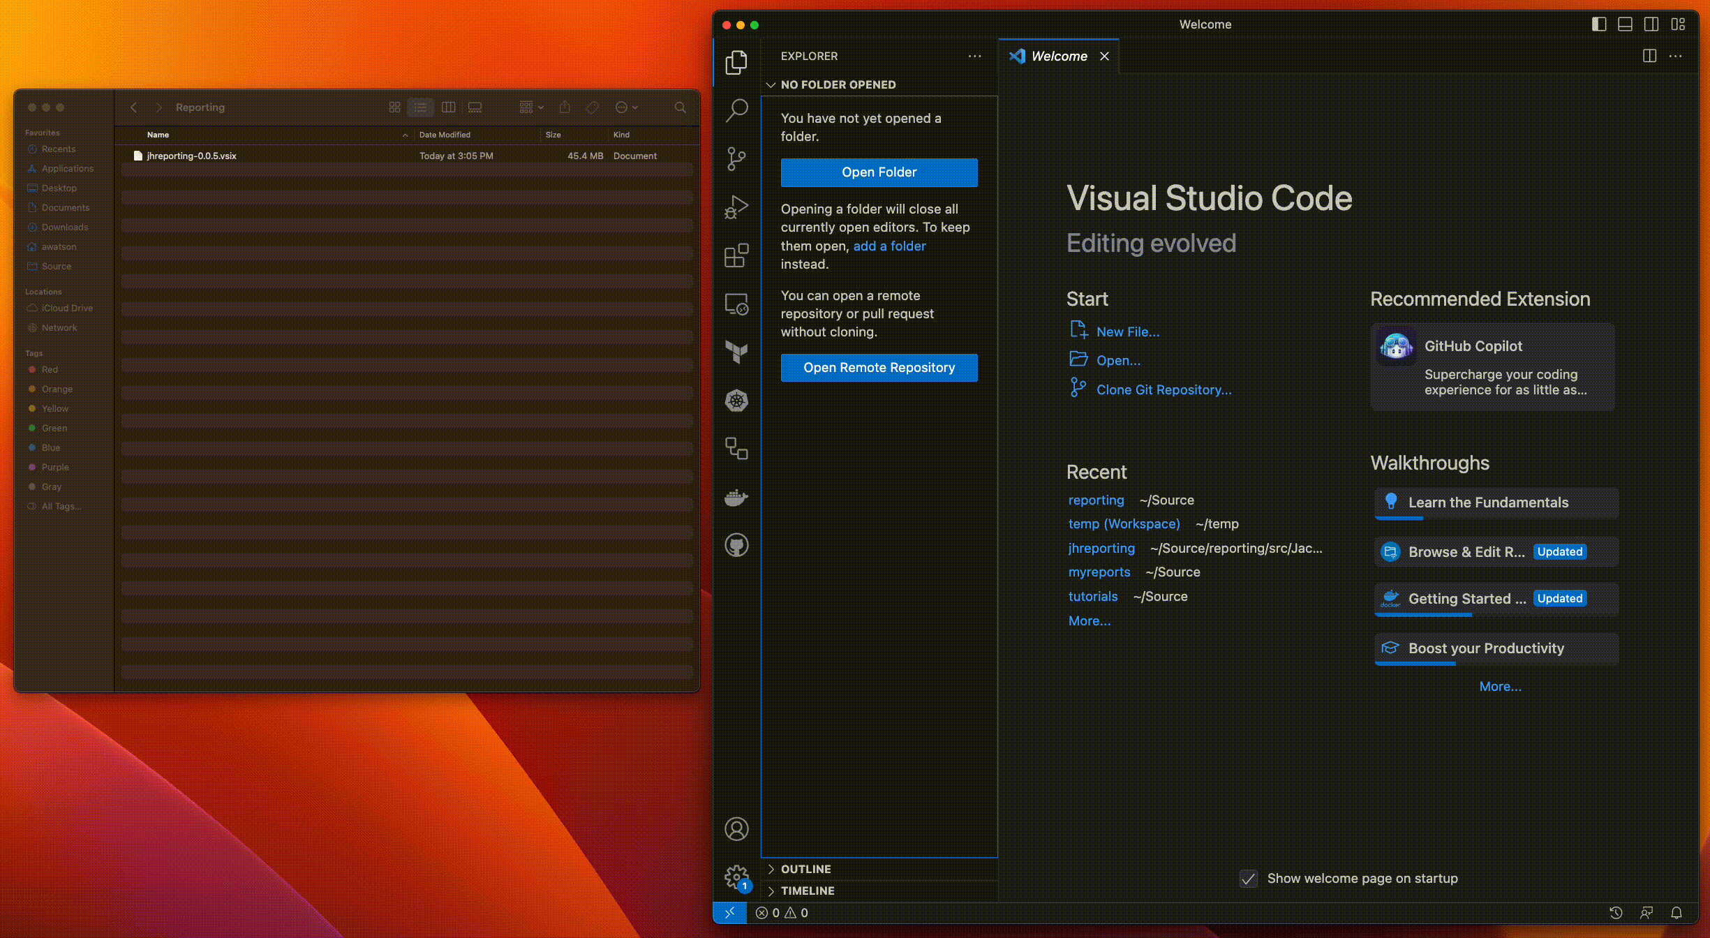Open the GitHub view icon
Screen dimensions: 1710x938
coord(736,545)
